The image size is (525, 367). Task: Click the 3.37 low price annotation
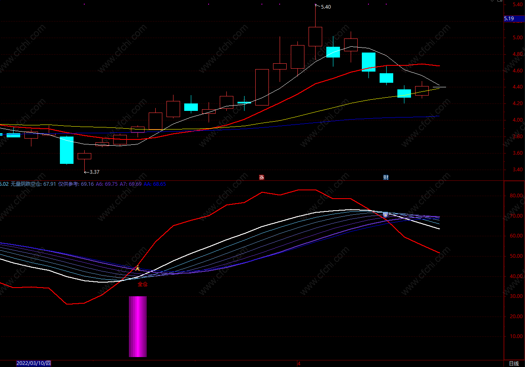(x=95, y=172)
